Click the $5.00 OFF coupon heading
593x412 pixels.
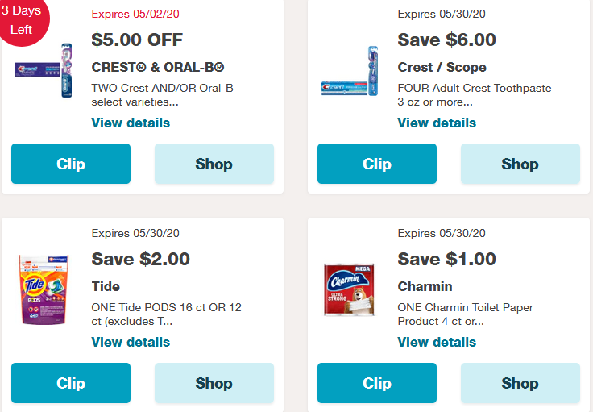(137, 40)
